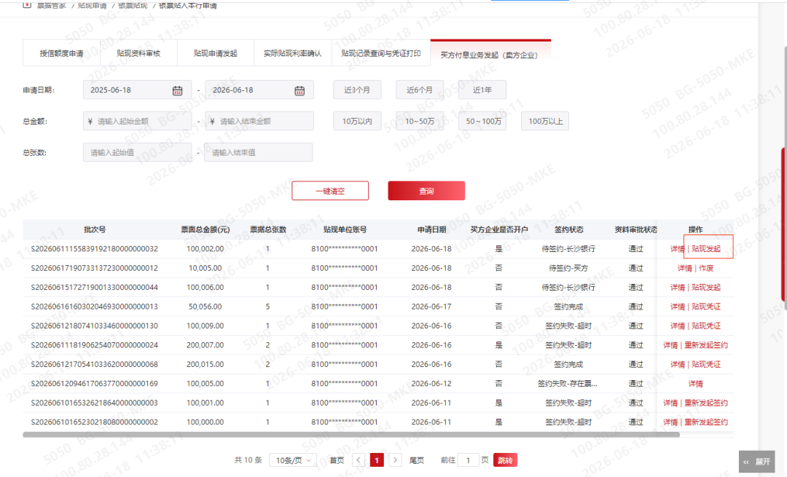Open the 10条/页 page size dropdown

(293, 460)
